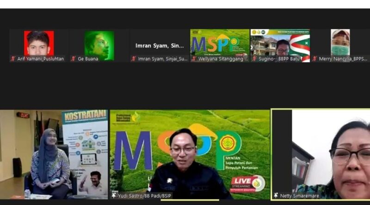Click pin icon beside Yudi Sastro name
The width and height of the screenshot is (370, 205).
113,196
